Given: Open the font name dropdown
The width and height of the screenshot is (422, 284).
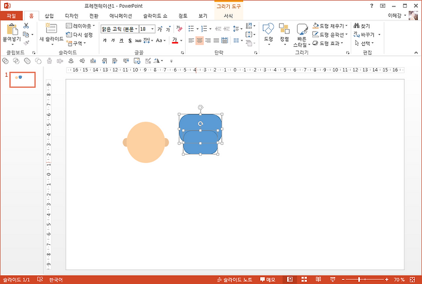Looking at the screenshot, I should 136,29.
